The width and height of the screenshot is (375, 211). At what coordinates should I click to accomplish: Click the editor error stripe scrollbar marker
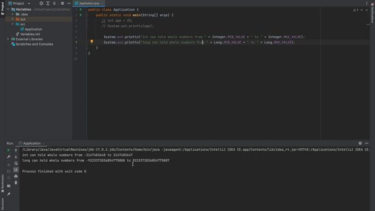pyautogui.click(x=368, y=25)
